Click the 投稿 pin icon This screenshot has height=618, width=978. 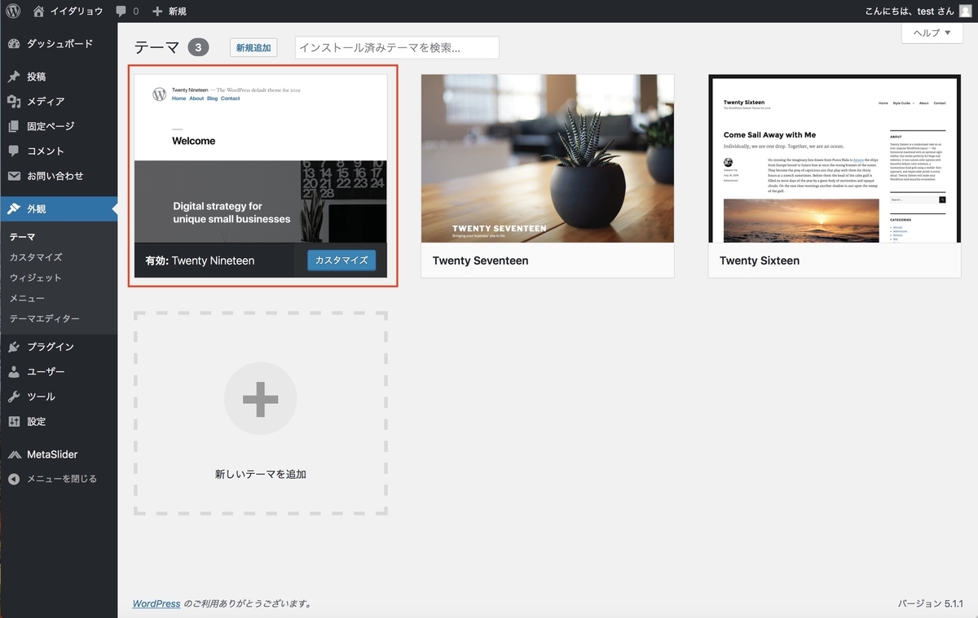pos(14,77)
